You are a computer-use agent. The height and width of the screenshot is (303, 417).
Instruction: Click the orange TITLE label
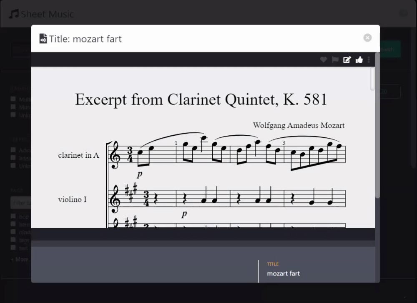tap(273, 264)
